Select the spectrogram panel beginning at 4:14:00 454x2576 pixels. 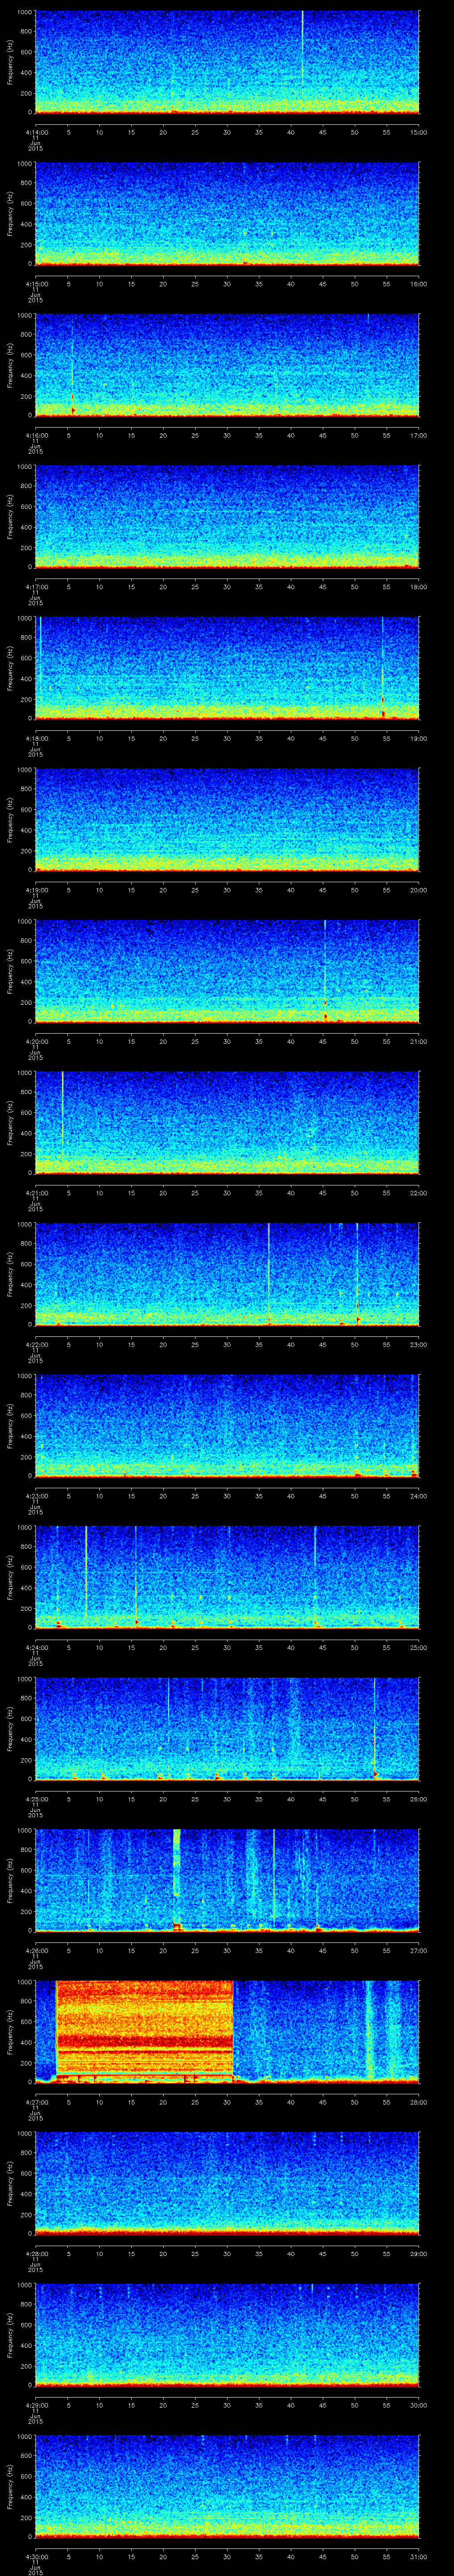tap(227, 62)
